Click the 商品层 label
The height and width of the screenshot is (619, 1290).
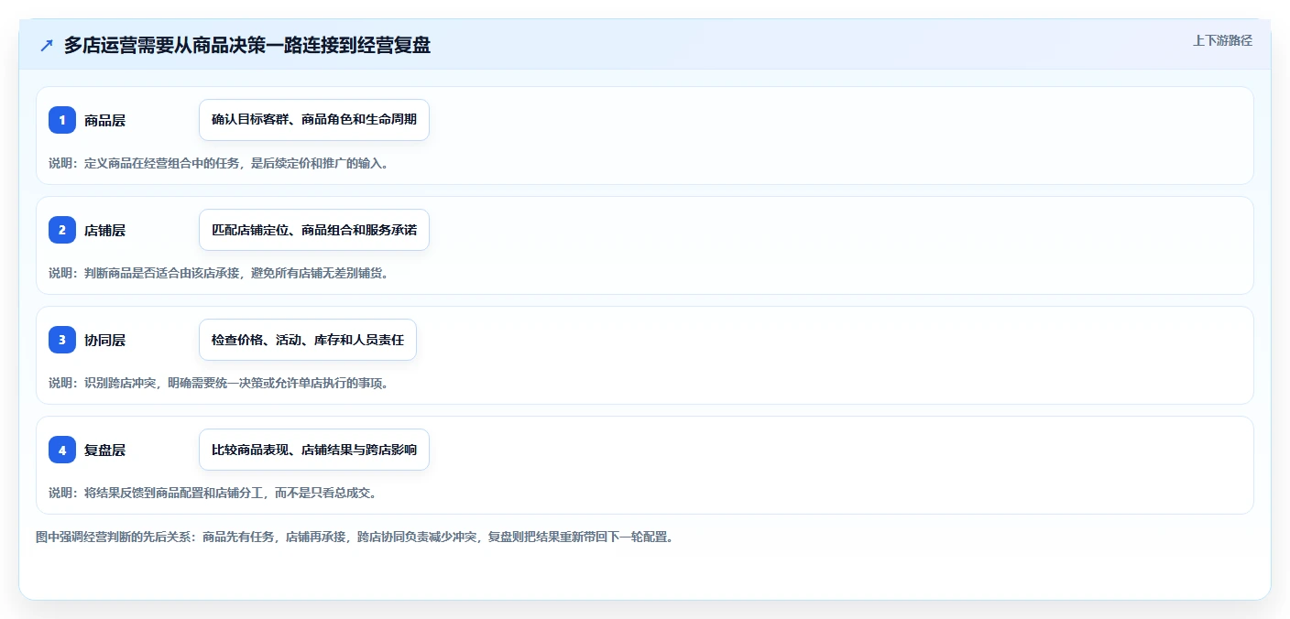(104, 120)
